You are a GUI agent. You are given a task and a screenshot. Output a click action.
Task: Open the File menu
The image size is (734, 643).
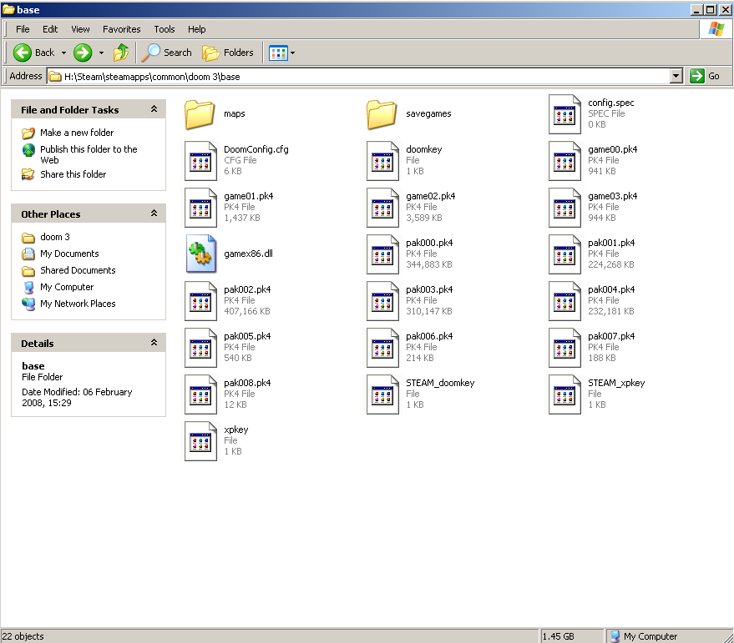pos(23,29)
